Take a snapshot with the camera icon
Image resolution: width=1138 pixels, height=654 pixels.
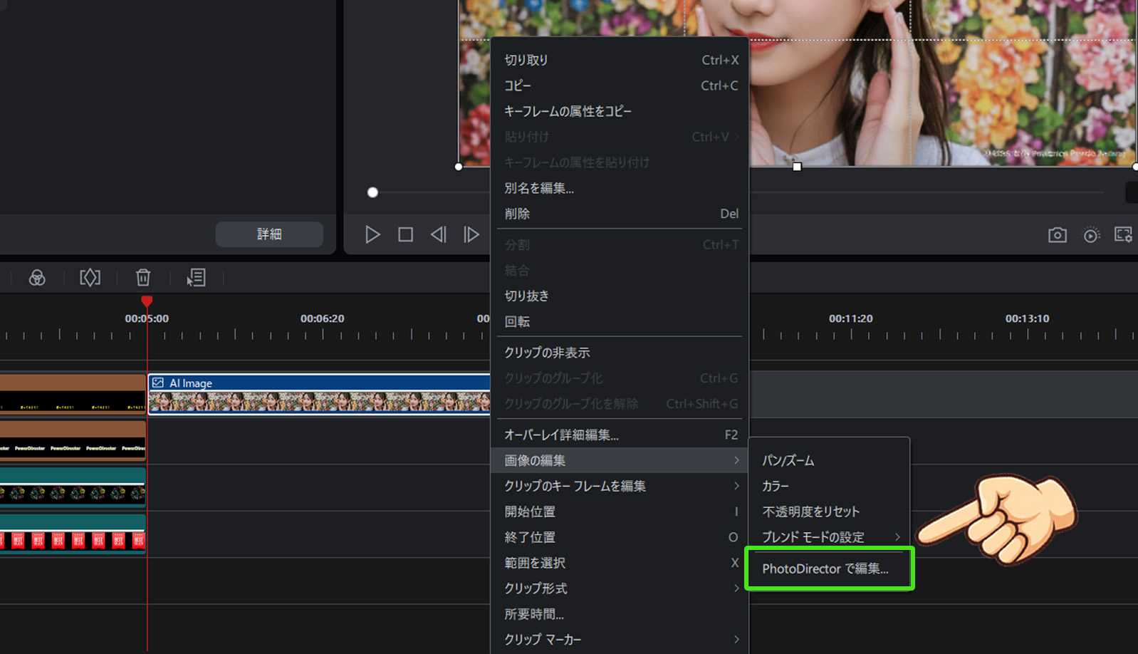click(x=1058, y=234)
